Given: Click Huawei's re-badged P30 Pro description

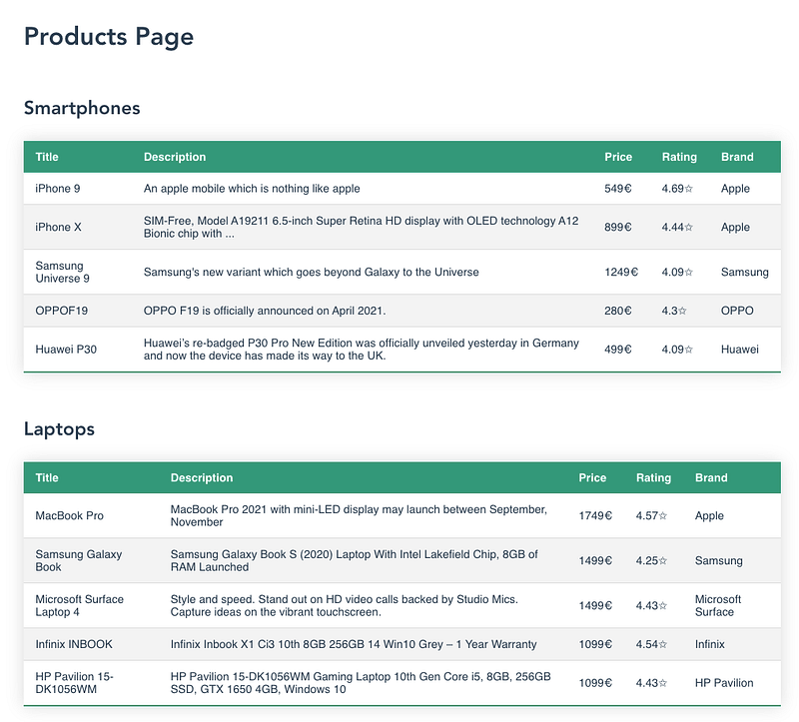Looking at the screenshot, I should (x=362, y=350).
